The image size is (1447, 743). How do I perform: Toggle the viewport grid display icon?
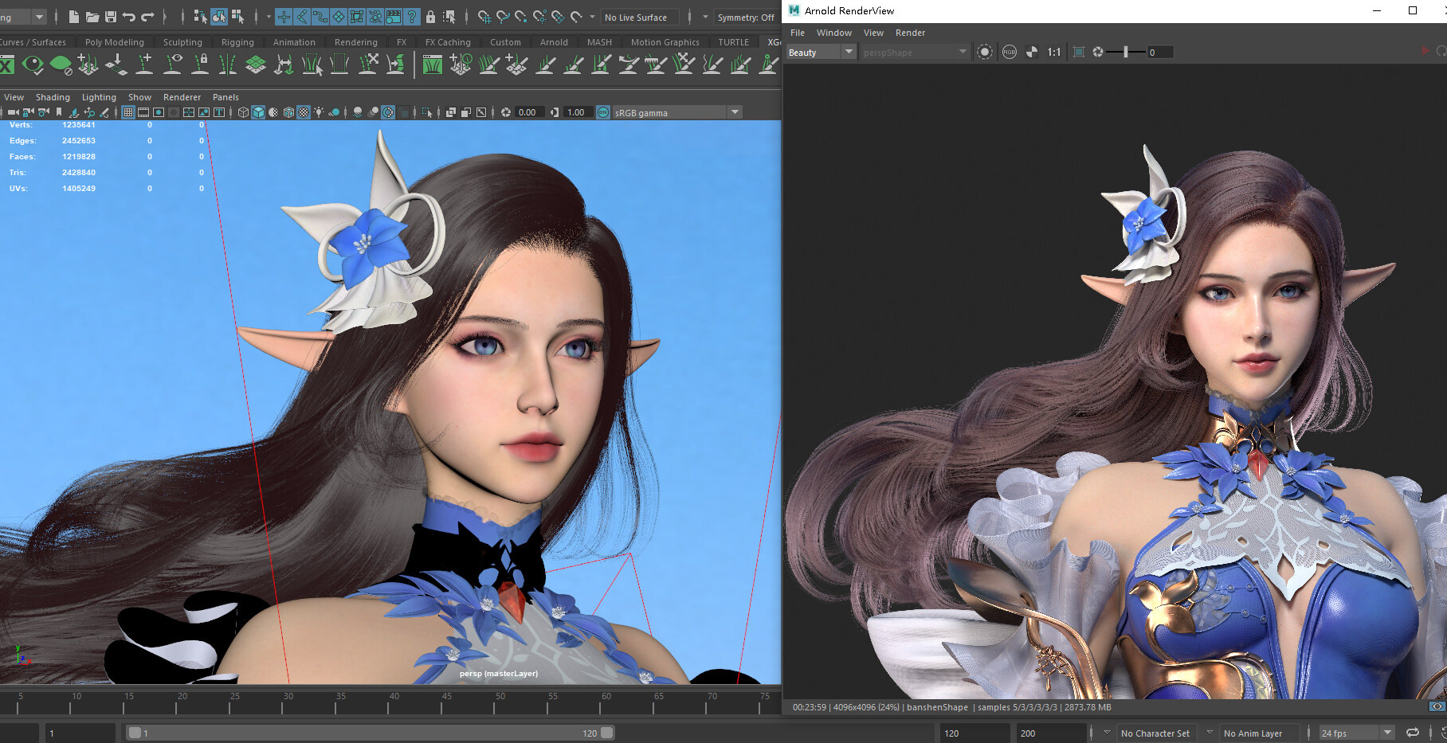tap(128, 112)
